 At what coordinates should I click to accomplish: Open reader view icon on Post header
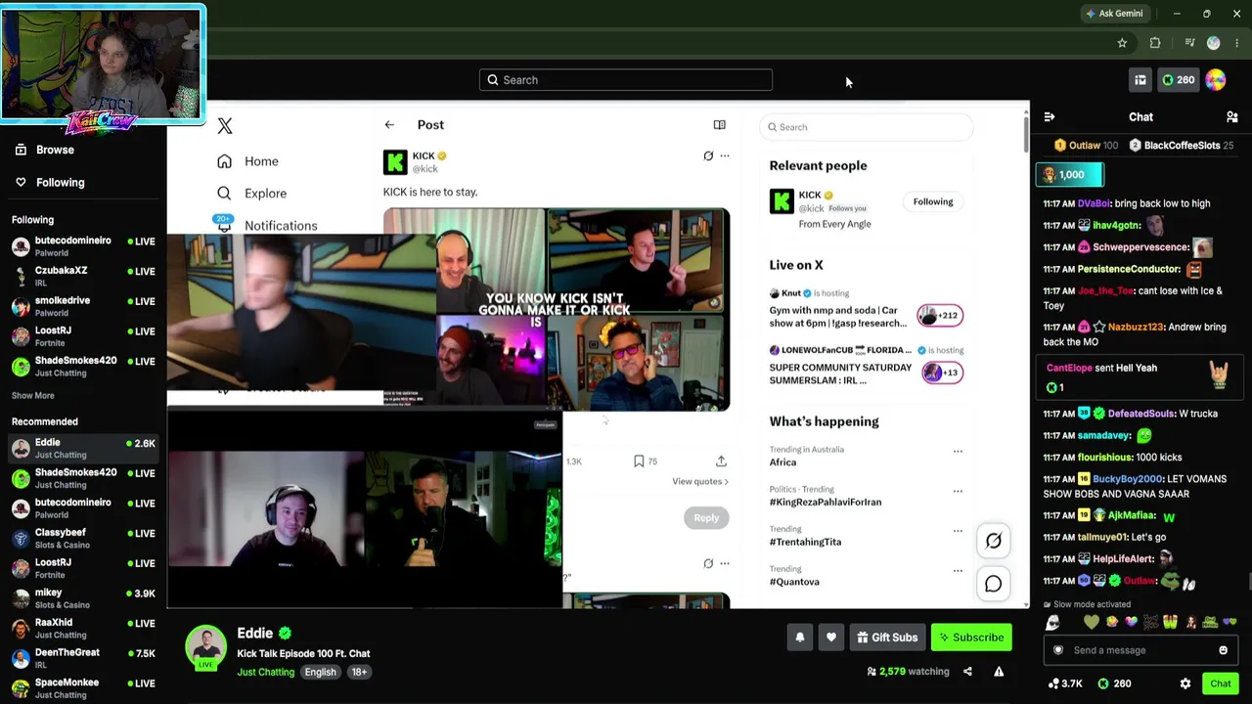719,125
